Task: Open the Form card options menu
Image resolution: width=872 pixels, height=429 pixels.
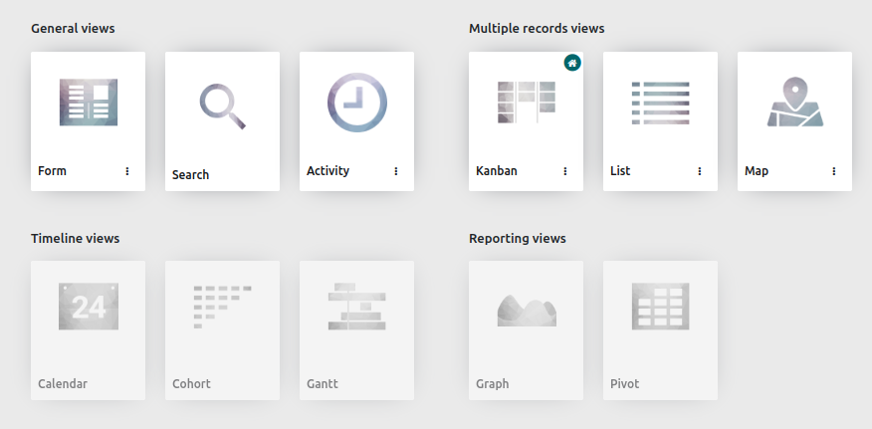Action: [127, 171]
